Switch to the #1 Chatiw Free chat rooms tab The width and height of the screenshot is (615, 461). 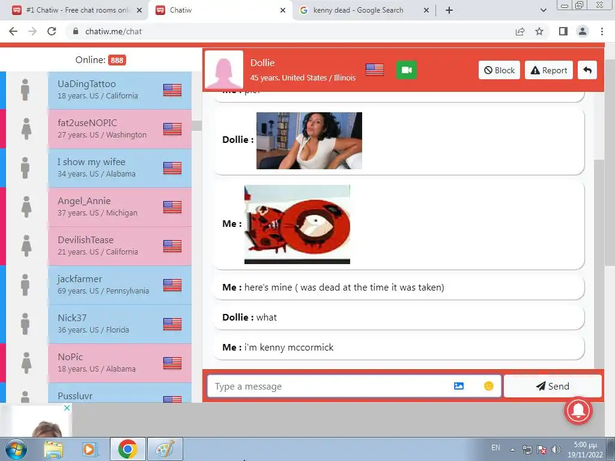(x=77, y=10)
